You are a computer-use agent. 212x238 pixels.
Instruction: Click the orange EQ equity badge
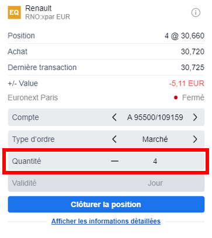pos(14,12)
